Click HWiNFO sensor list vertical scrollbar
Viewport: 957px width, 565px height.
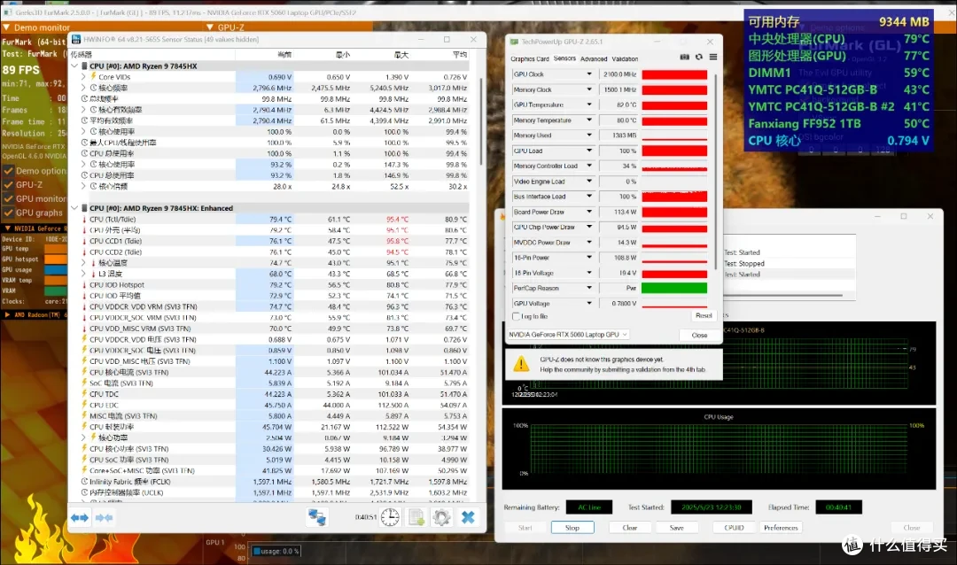pyautogui.click(x=481, y=122)
